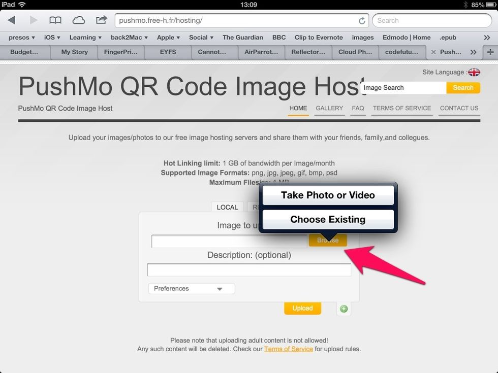Click Clip to Evernote bookmarklet

coord(319,38)
